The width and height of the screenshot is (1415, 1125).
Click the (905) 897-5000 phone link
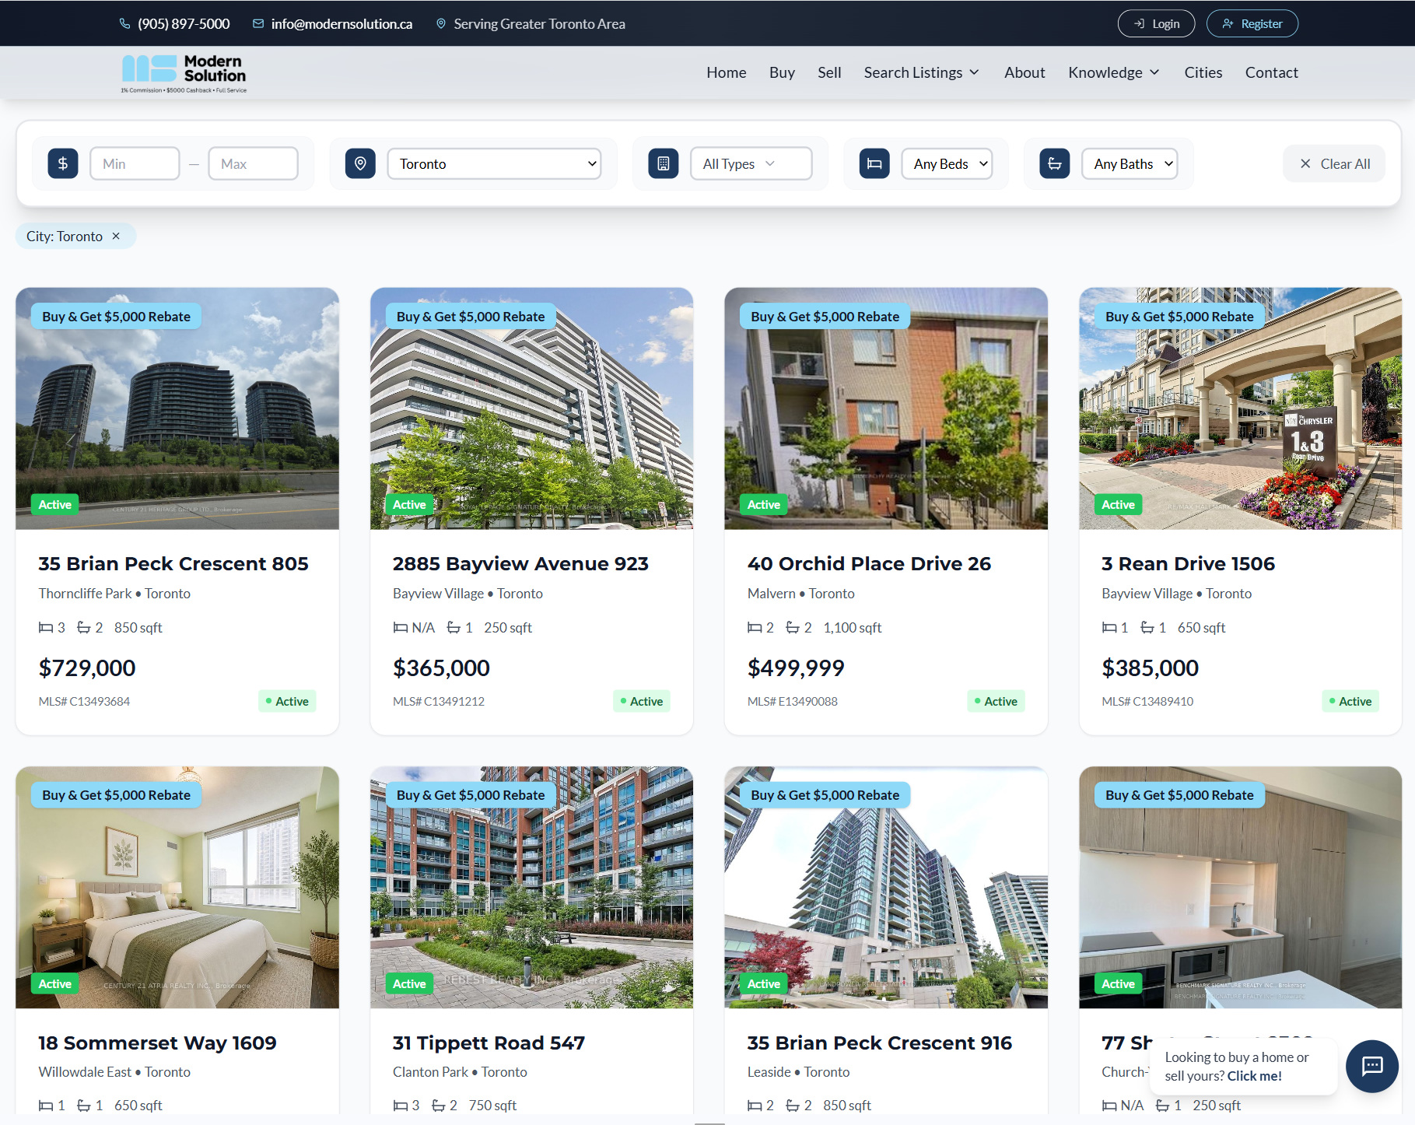click(x=184, y=23)
